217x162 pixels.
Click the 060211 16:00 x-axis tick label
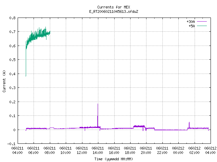click(x=114, y=151)
